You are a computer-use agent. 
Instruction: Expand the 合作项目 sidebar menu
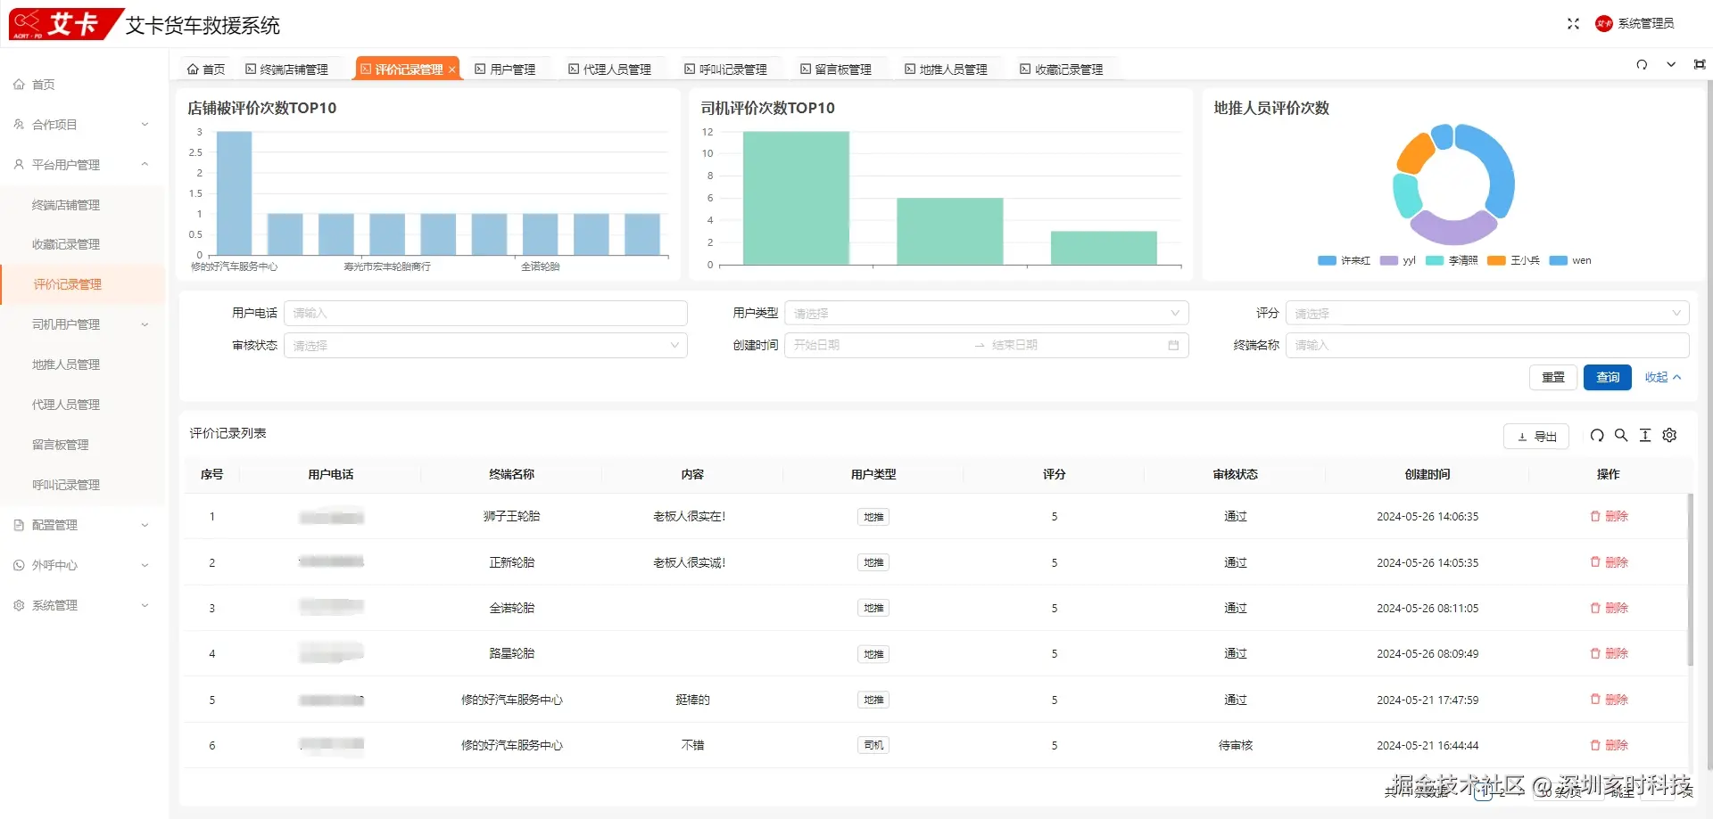point(84,125)
